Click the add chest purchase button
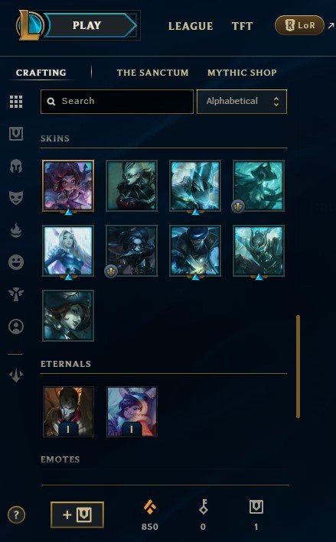This screenshot has height=542, width=336. (77, 514)
